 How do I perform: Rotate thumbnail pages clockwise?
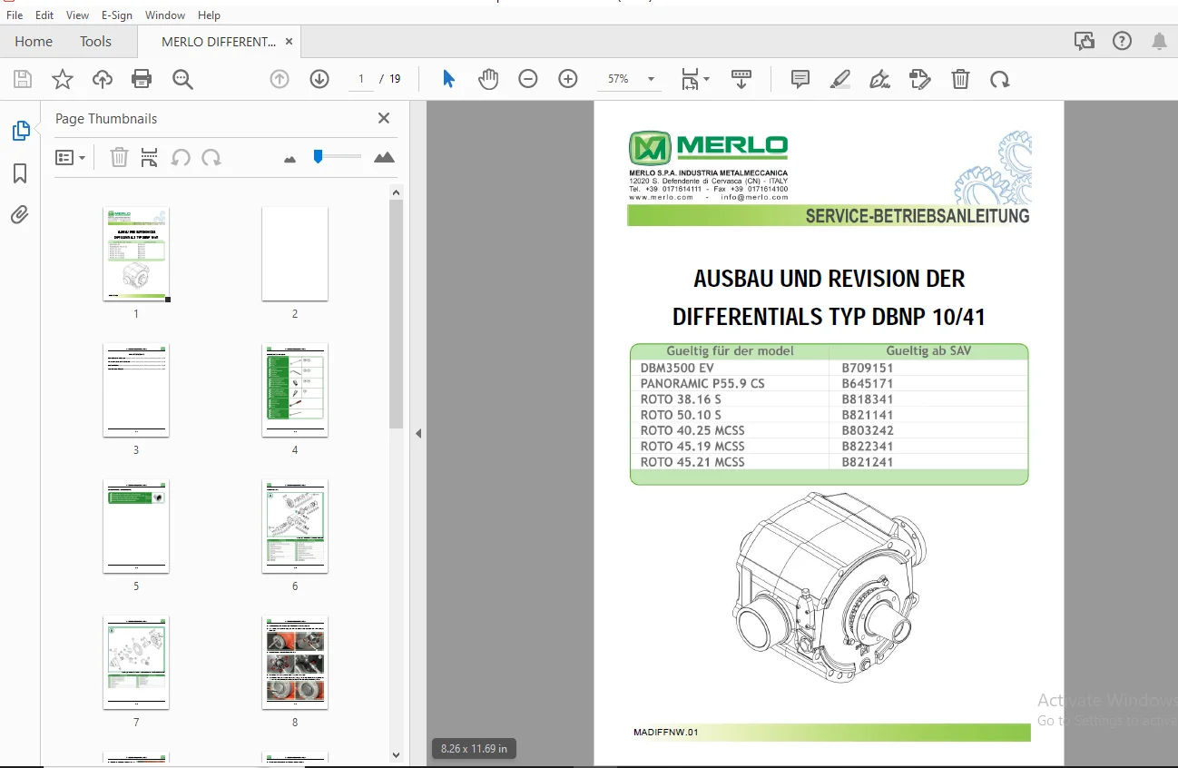(x=211, y=157)
